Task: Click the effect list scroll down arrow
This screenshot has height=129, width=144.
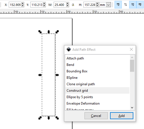Action: pyautogui.click(x=132, y=108)
